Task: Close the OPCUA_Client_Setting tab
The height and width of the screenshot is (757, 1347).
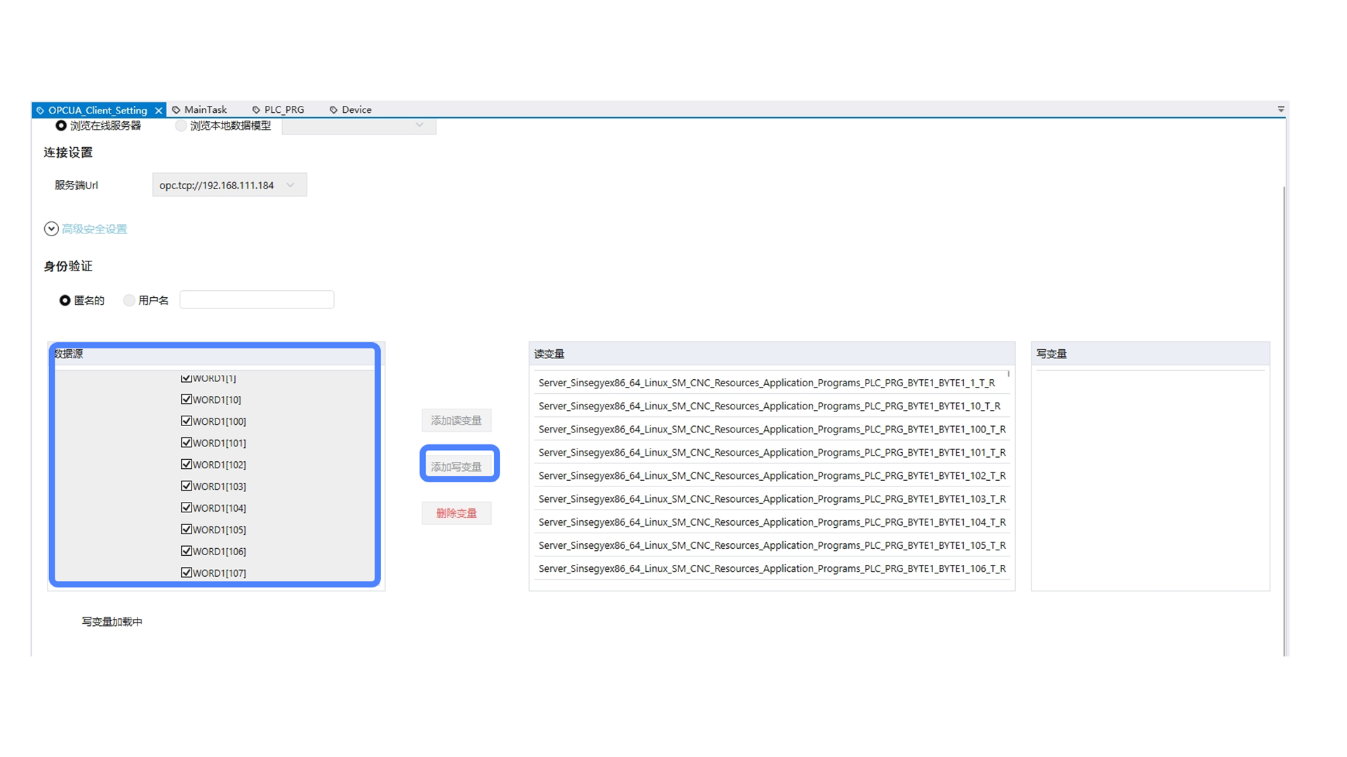Action: click(159, 111)
